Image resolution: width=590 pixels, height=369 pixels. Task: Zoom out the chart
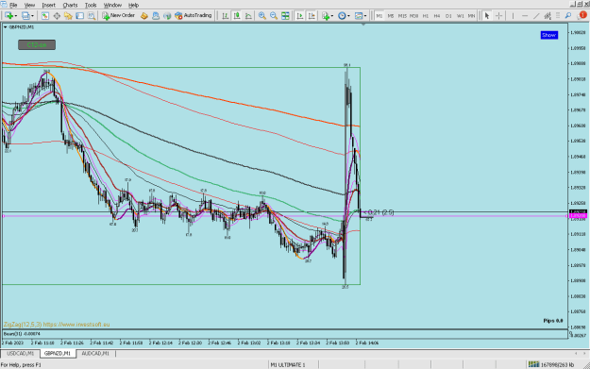click(x=274, y=15)
